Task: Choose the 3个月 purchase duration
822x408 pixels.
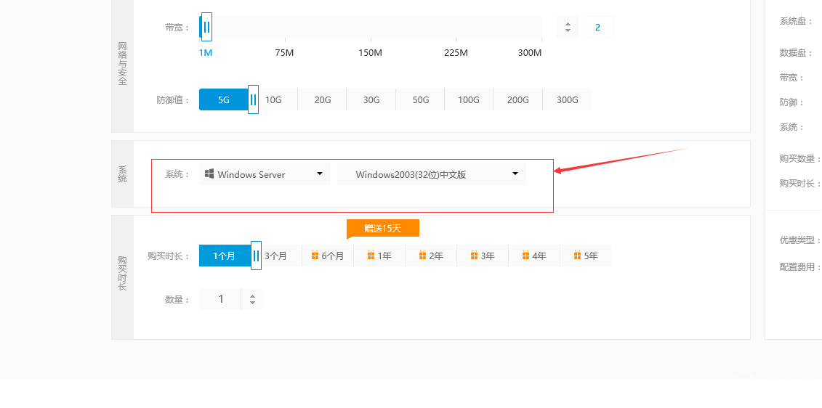Action: (x=276, y=256)
